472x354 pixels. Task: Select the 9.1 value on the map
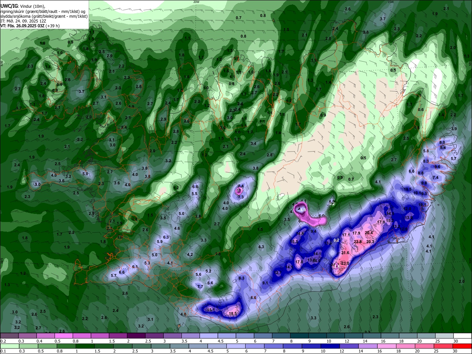(x=265, y=283)
